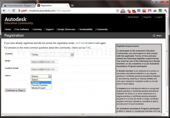170x118 pixels.
Task: Open the FAQ link
Action: point(88,48)
